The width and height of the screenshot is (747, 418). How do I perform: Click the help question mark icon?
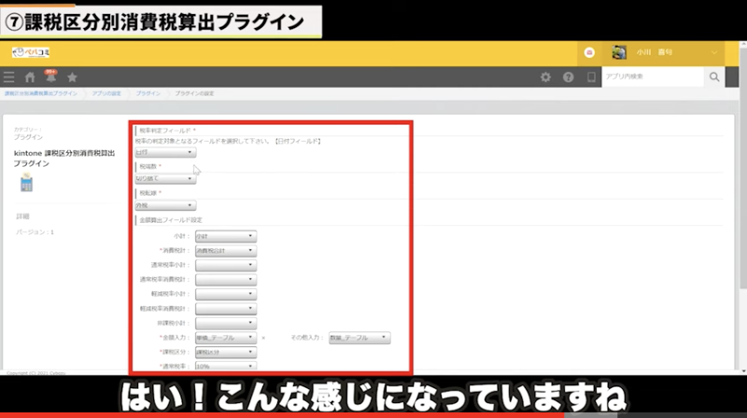pyautogui.click(x=568, y=77)
